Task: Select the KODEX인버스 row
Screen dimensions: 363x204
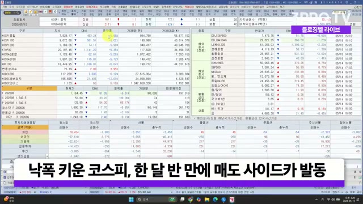Action: click(96, 83)
